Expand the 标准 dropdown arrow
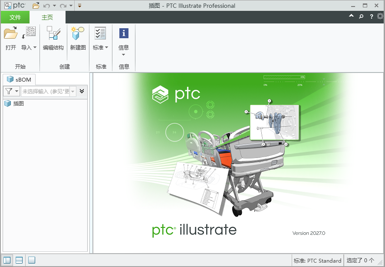 [x=107, y=47]
